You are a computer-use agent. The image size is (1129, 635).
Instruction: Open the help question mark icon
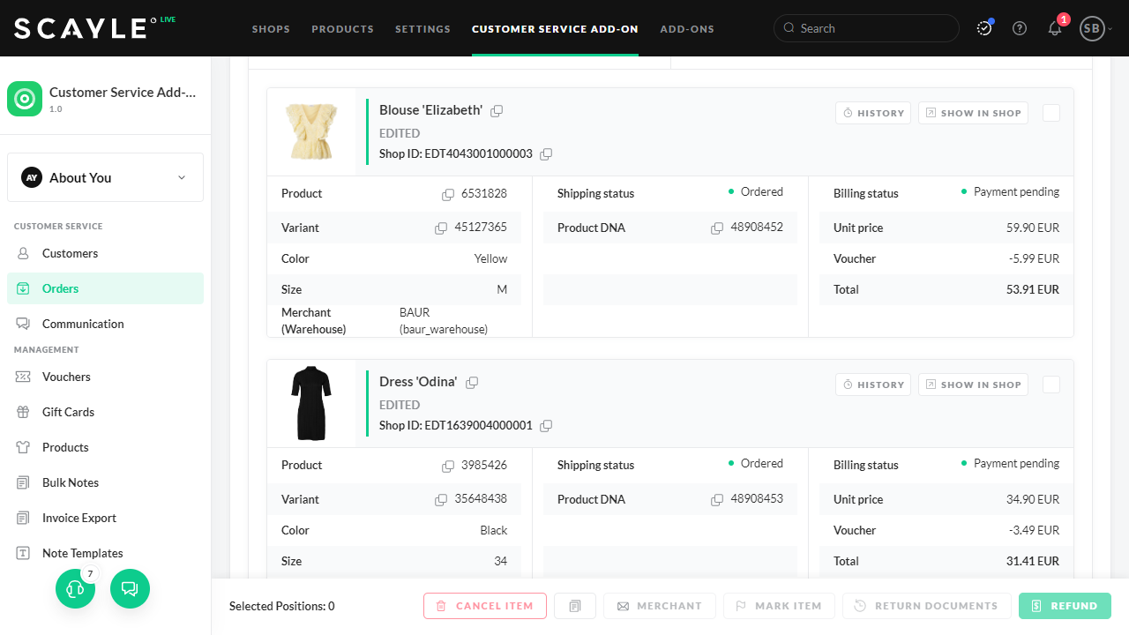(1020, 28)
